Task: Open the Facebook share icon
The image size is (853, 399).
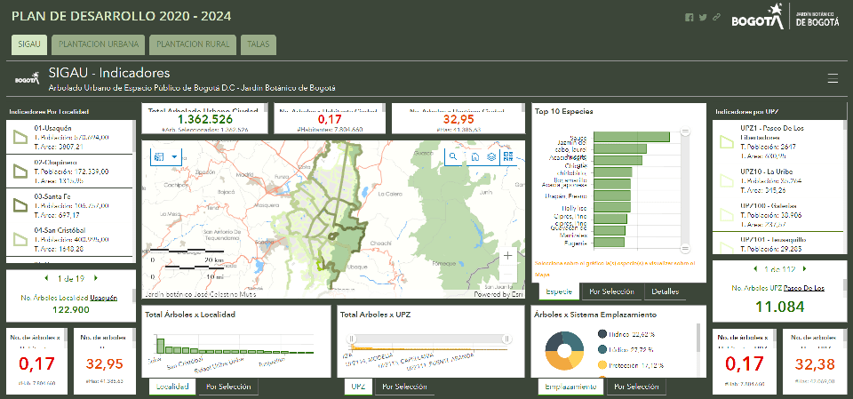Action: [690, 18]
